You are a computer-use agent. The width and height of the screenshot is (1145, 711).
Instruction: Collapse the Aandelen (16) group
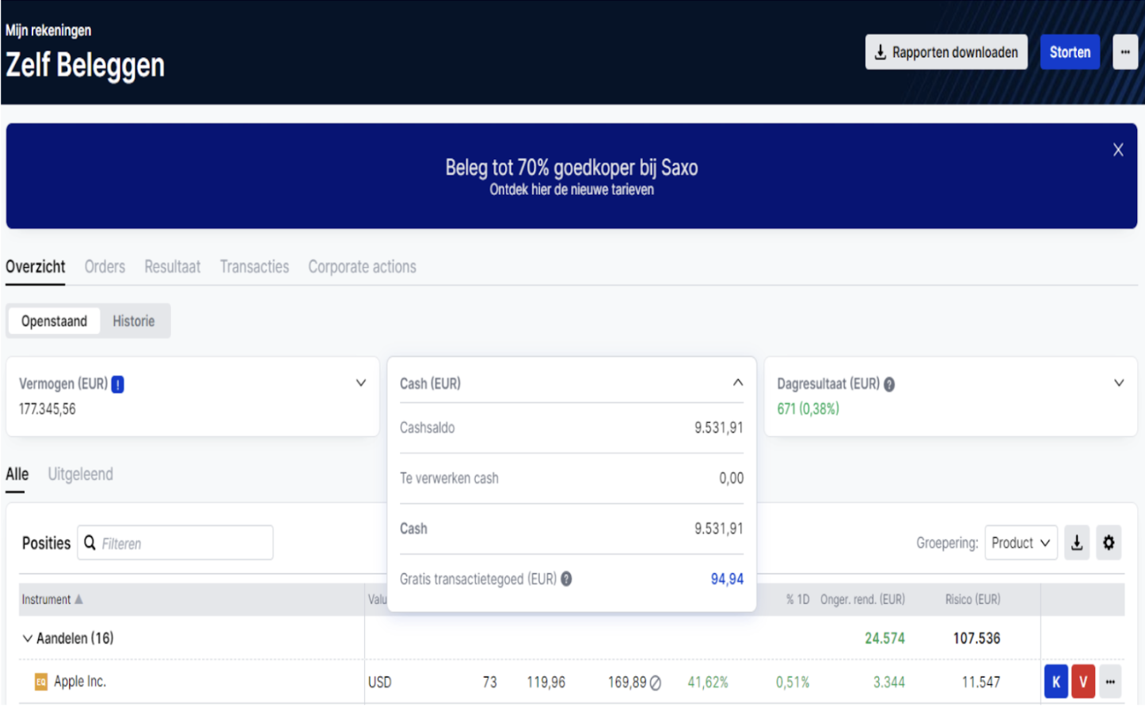pyautogui.click(x=27, y=638)
